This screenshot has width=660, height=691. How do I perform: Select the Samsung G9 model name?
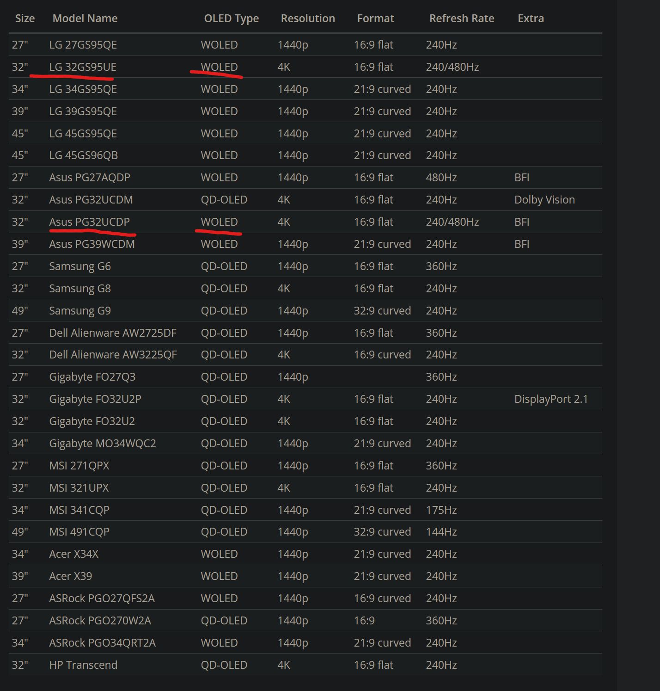point(80,311)
